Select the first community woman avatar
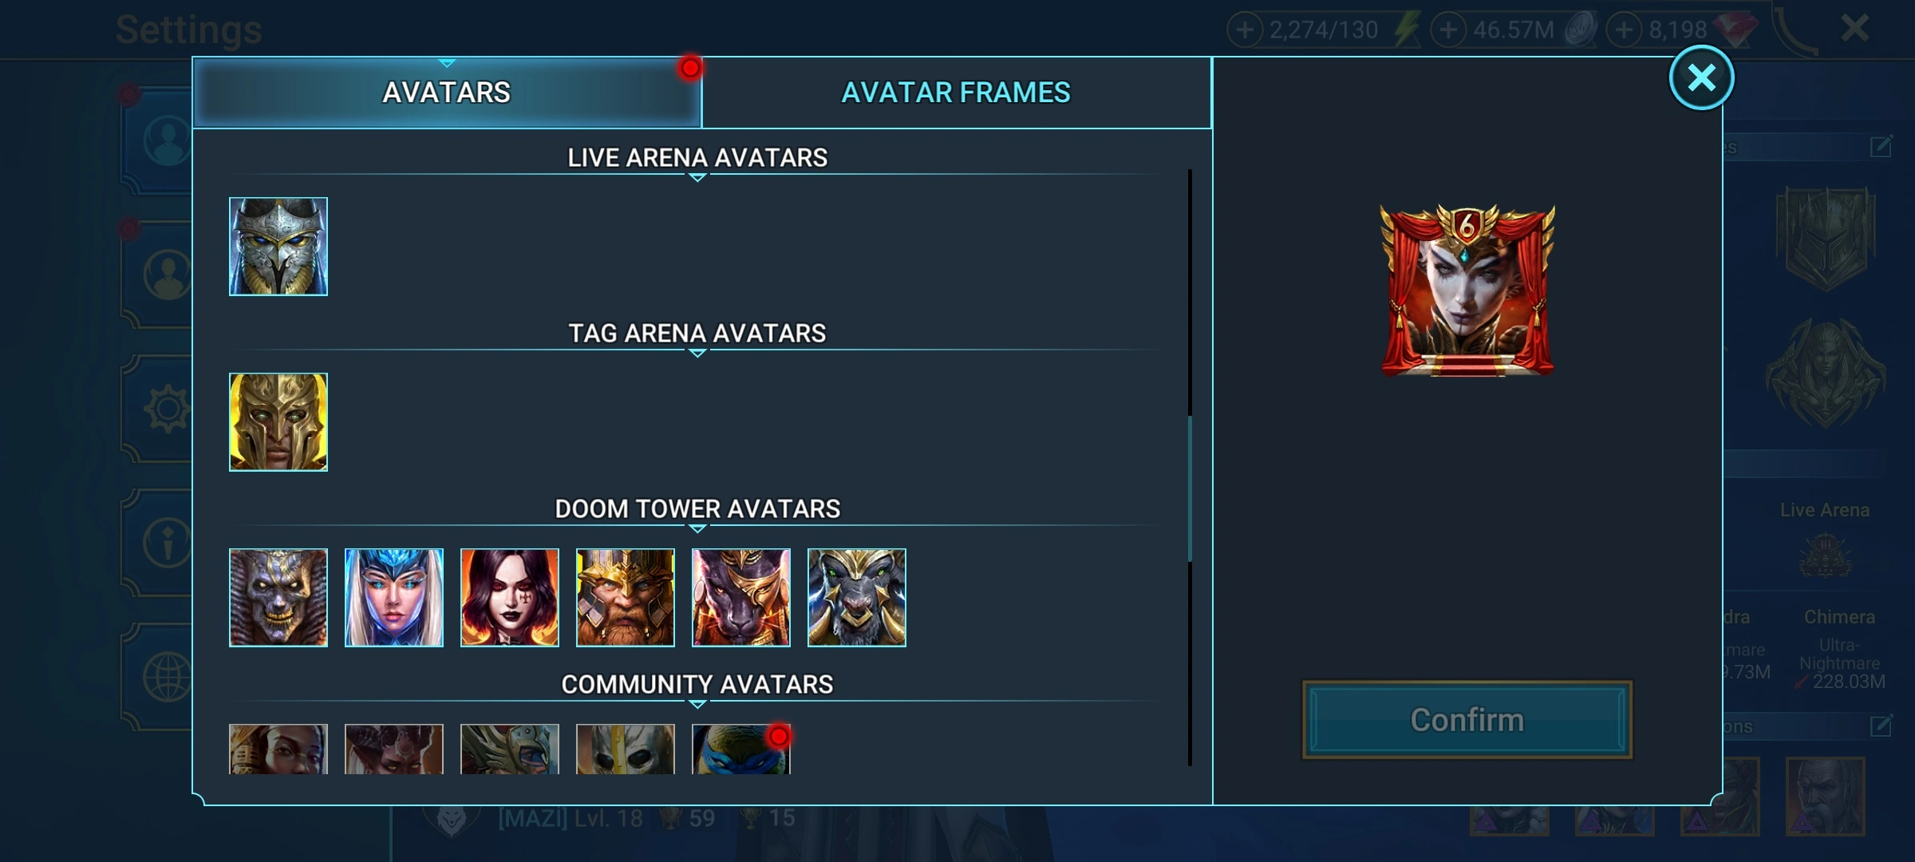1915x862 pixels. tap(278, 749)
